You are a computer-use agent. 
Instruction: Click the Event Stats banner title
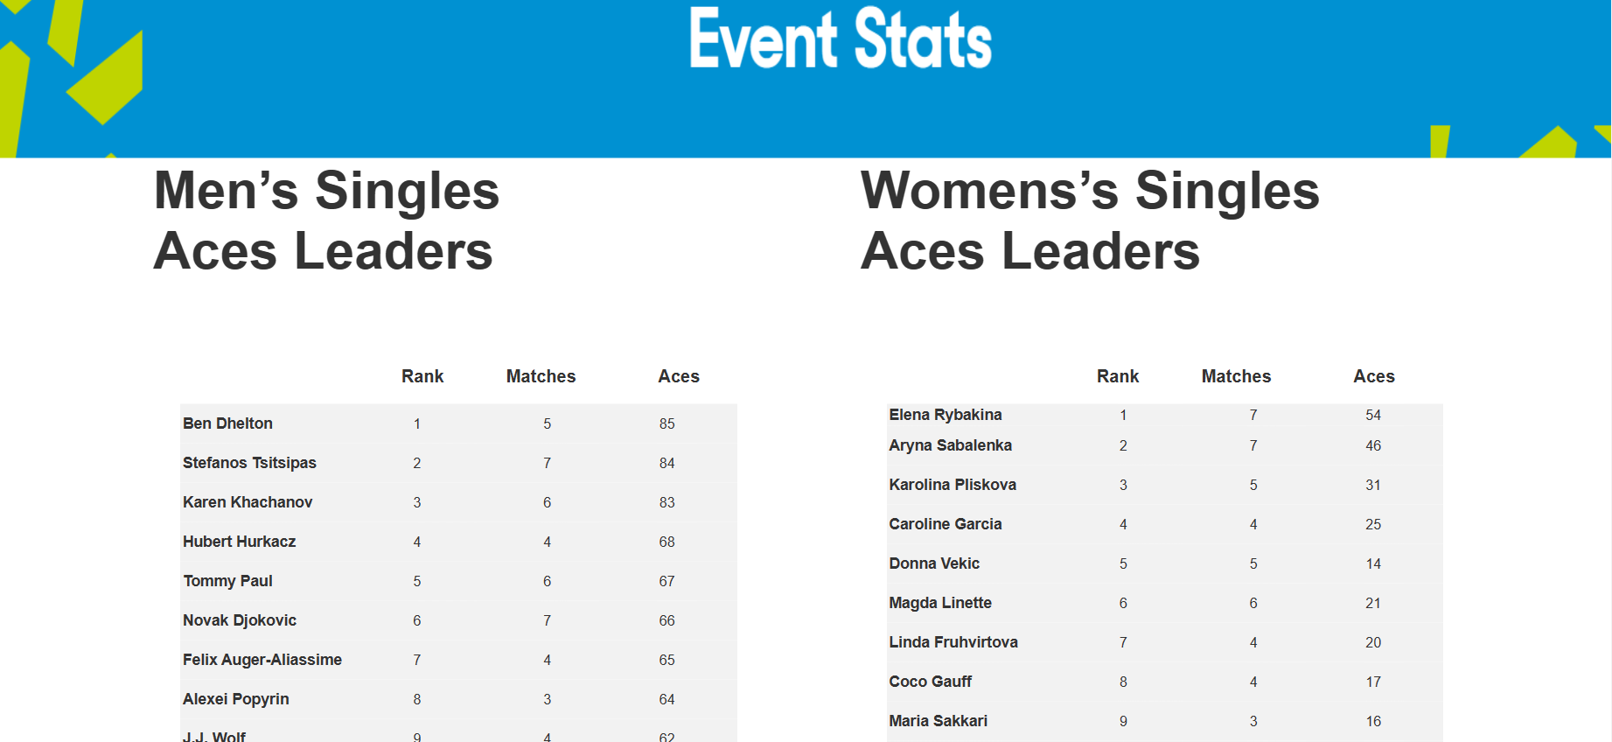coord(841,38)
